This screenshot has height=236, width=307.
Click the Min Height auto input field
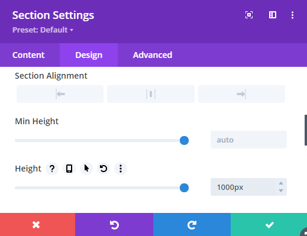[248, 140]
